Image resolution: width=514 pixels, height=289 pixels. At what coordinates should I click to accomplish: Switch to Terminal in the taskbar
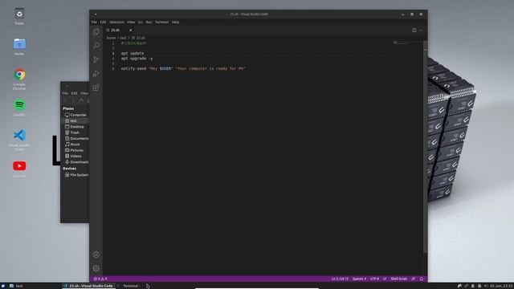(131, 286)
